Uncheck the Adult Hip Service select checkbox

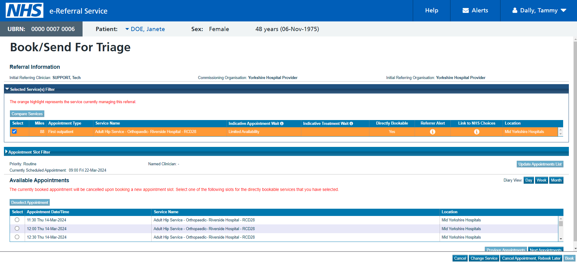(x=14, y=131)
